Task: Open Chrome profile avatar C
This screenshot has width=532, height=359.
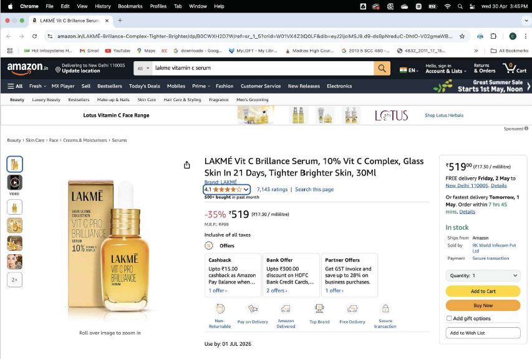Action: click(x=513, y=36)
